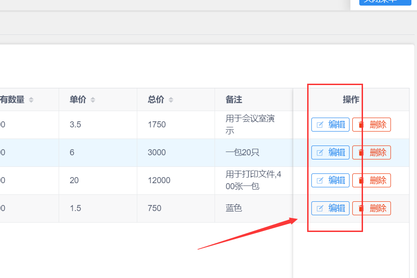The image size is (417, 278).
Task: Select the unit price cell 6
Action: [72, 152]
